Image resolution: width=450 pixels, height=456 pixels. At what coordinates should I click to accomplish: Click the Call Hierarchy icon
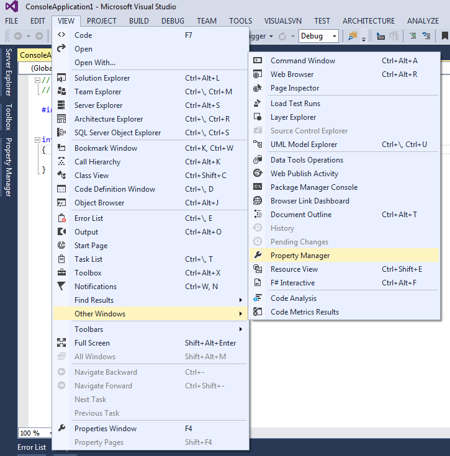[x=61, y=162]
